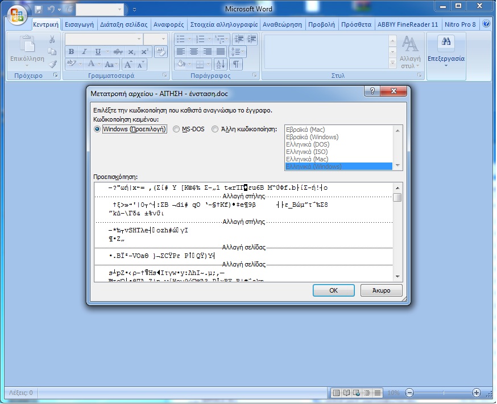Click the Undo icon in quick access toolbar
The height and width of the screenshot is (404, 497).
(x=51, y=10)
